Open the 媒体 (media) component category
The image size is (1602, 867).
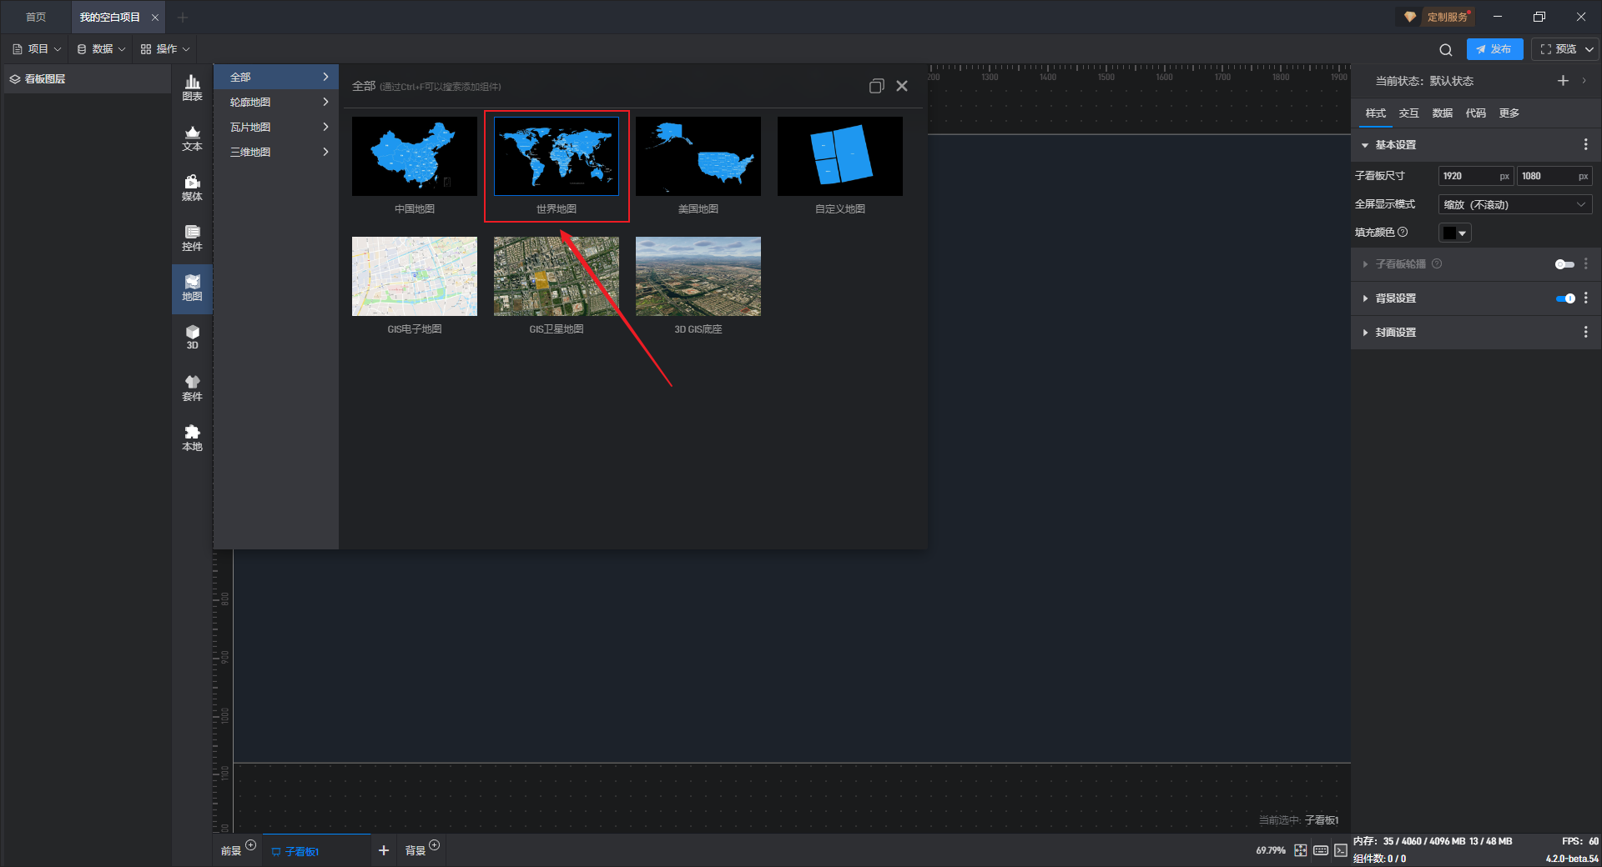pos(192,188)
